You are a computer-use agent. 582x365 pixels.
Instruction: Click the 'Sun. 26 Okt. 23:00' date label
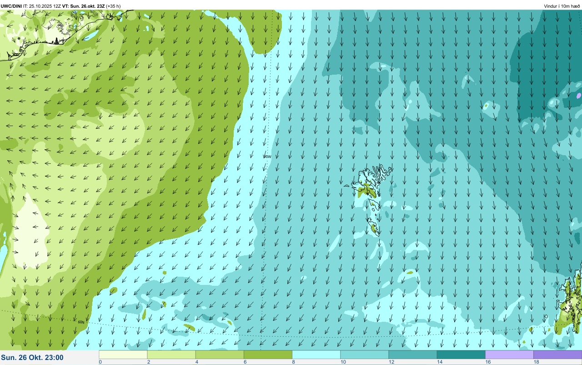[x=32, y=358]
